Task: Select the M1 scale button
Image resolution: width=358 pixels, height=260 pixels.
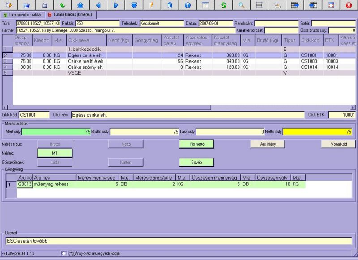Action: tap(55, 153)
